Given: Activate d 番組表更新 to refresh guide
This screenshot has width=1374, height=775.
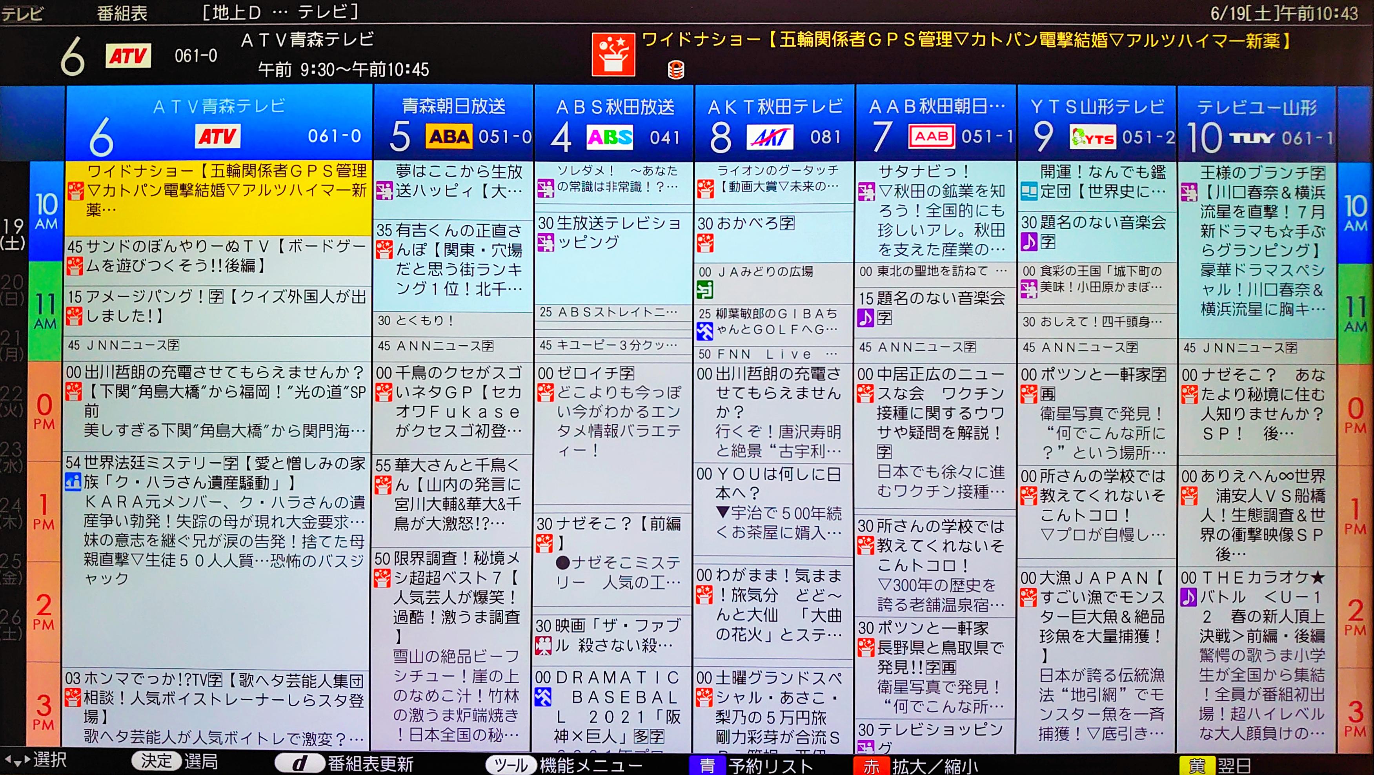Looking at the screenshot, I should (344, 764).
